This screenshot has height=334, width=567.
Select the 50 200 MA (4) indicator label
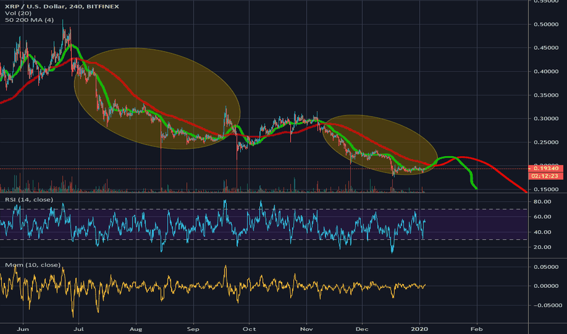click(29, 20)
